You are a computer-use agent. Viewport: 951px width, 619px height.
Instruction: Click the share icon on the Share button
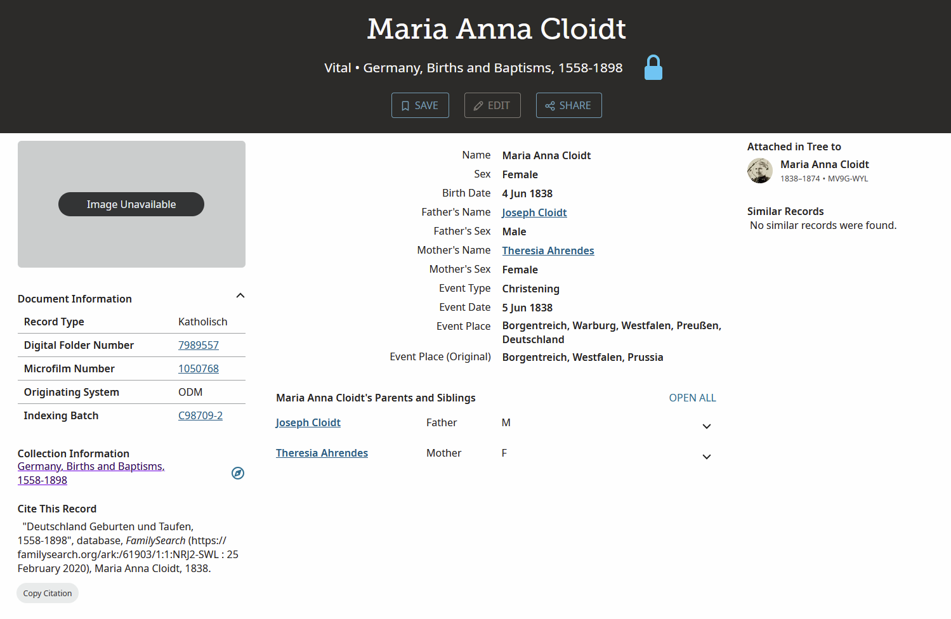(550, 106)
